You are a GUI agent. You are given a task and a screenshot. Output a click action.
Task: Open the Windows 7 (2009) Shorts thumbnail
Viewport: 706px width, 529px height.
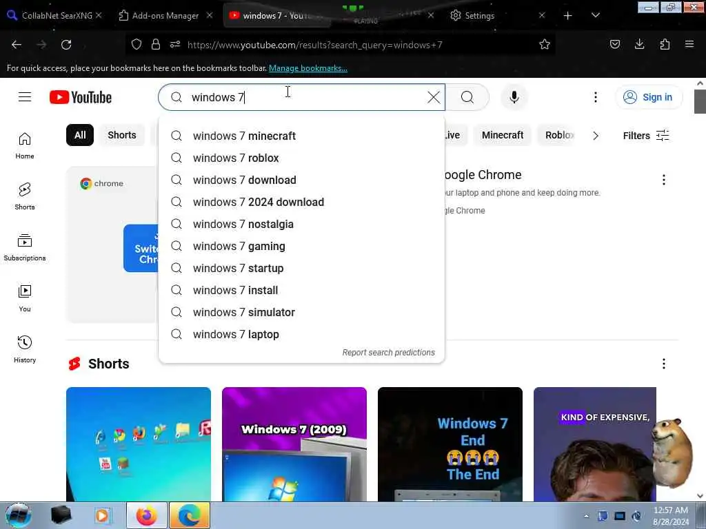[x=294, y=444]
